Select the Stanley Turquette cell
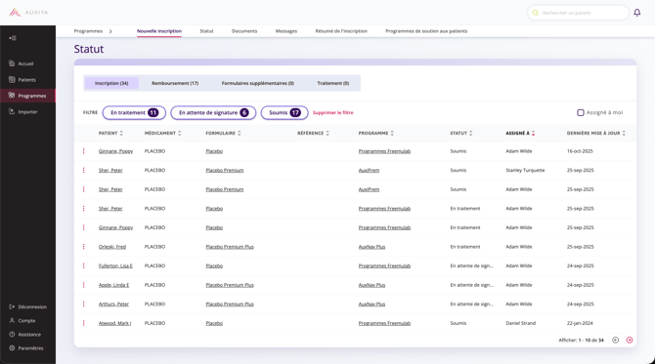The image size is (655, 364). [x=525, y=170]
